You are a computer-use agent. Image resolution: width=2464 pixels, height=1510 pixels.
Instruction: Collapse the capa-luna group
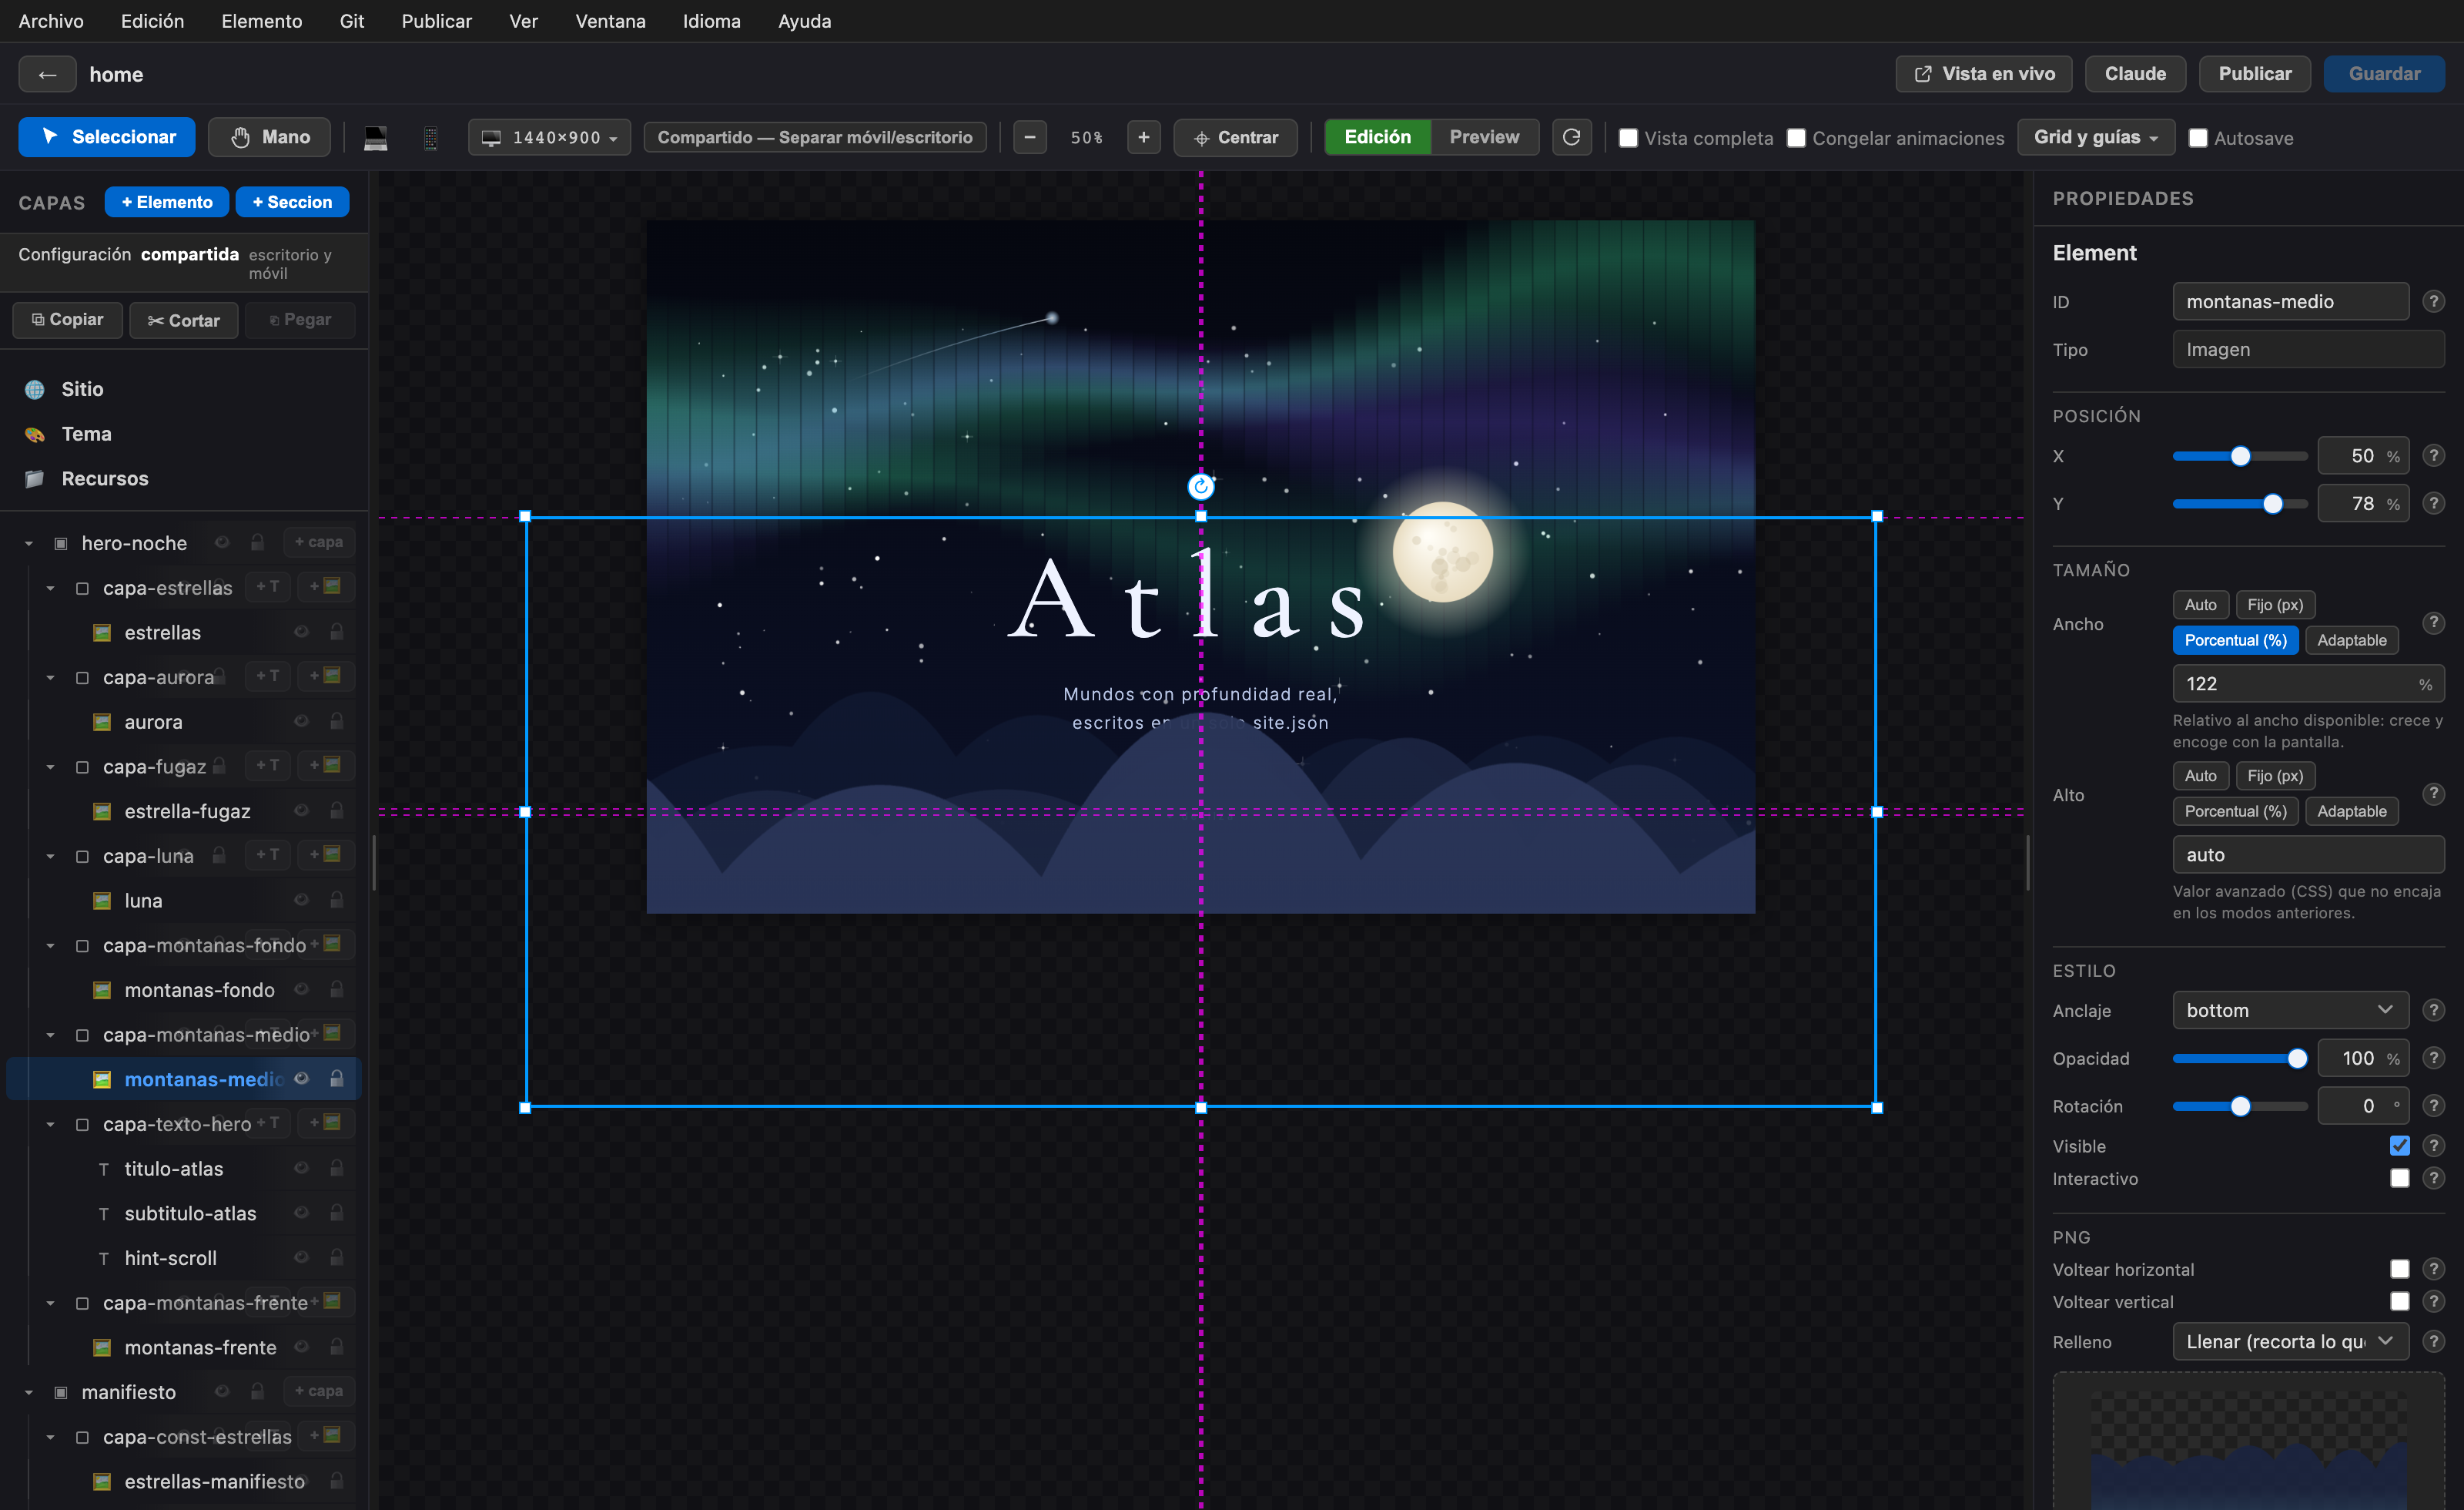(x=51, y=857)
